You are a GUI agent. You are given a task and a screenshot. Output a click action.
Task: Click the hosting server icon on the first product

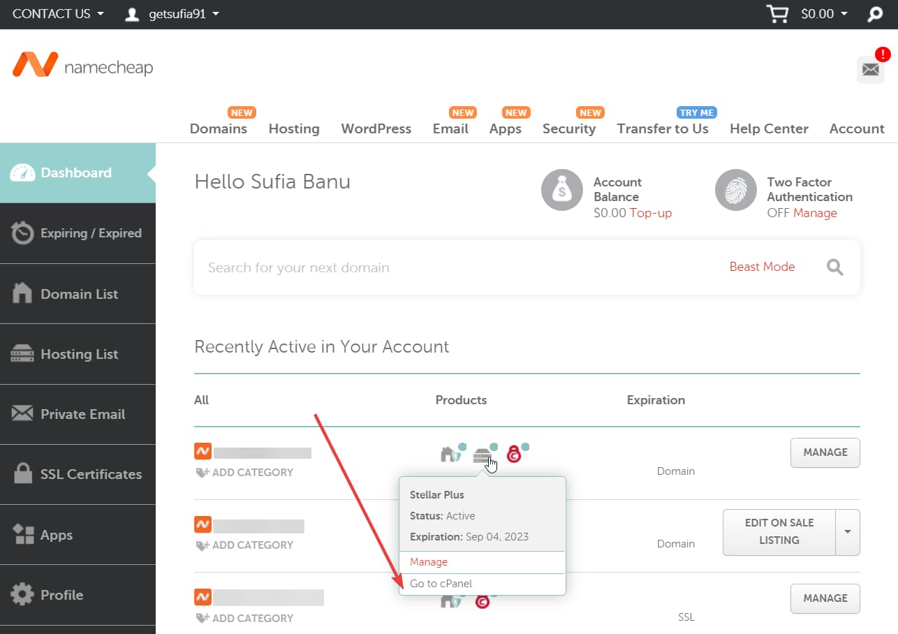(482, 454)
